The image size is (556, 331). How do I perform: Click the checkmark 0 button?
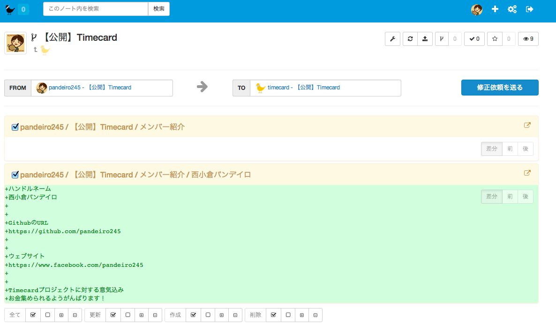[x=474, y=39]
